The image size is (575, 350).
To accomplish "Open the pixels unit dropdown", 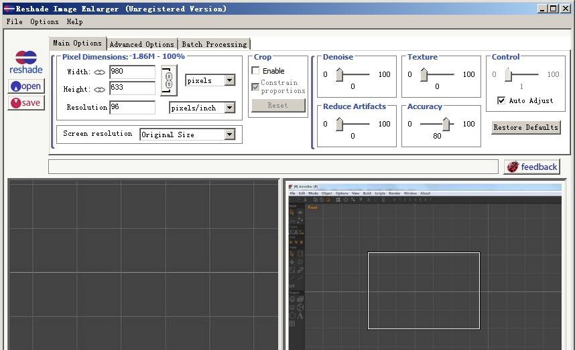I will 230,80.
